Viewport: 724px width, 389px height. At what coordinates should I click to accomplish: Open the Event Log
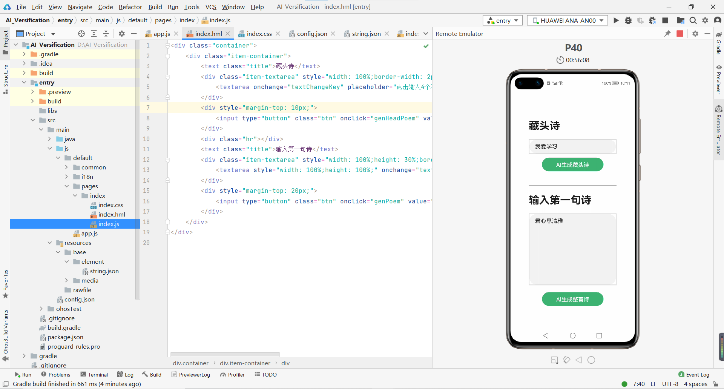694,375
